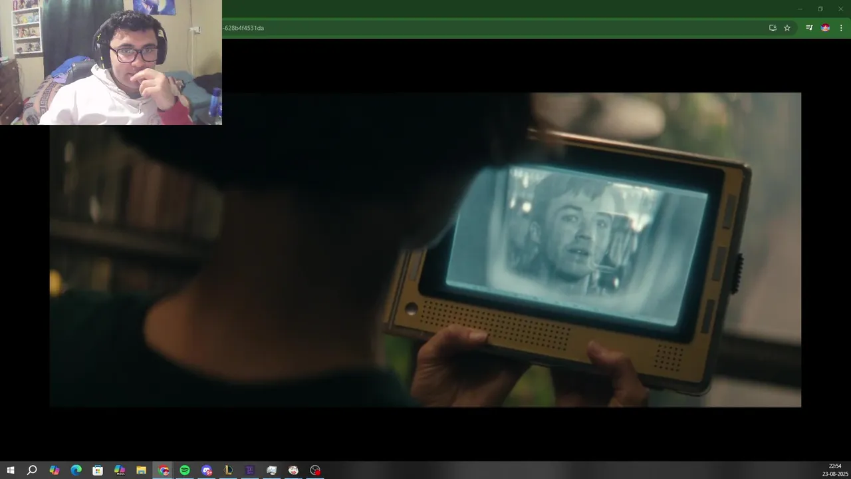Open the Windows Start menu
This screenshot has height=479, width=851.
coord(10,470)
